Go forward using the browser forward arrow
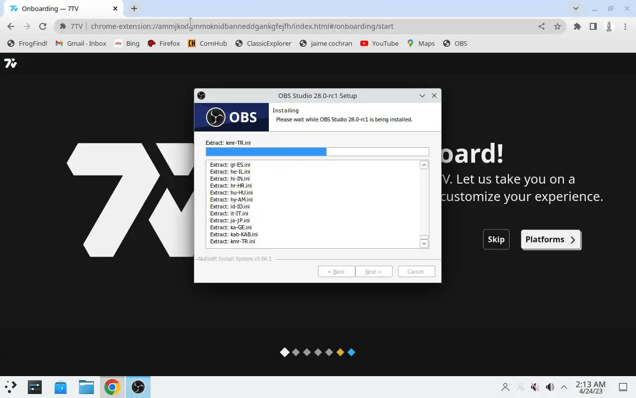The height and width of the screenshot is (398, 636). point(27,26)
